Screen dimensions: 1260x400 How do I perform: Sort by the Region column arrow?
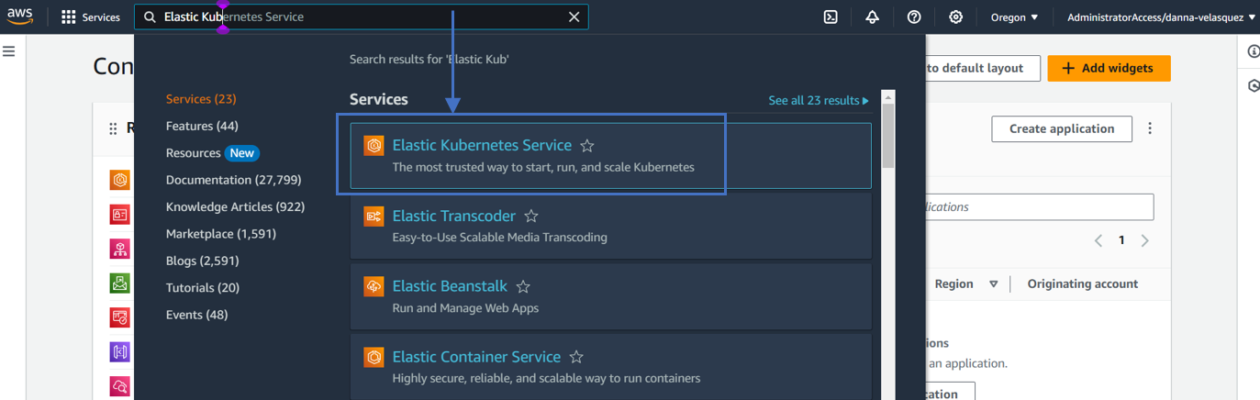(x=993, y=284)
